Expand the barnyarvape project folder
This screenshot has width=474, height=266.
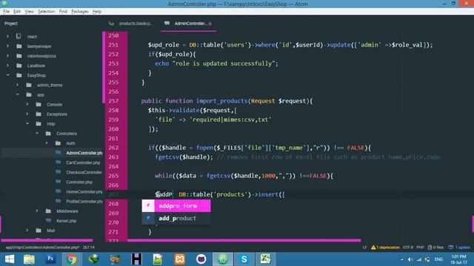(x=7, y=46)
